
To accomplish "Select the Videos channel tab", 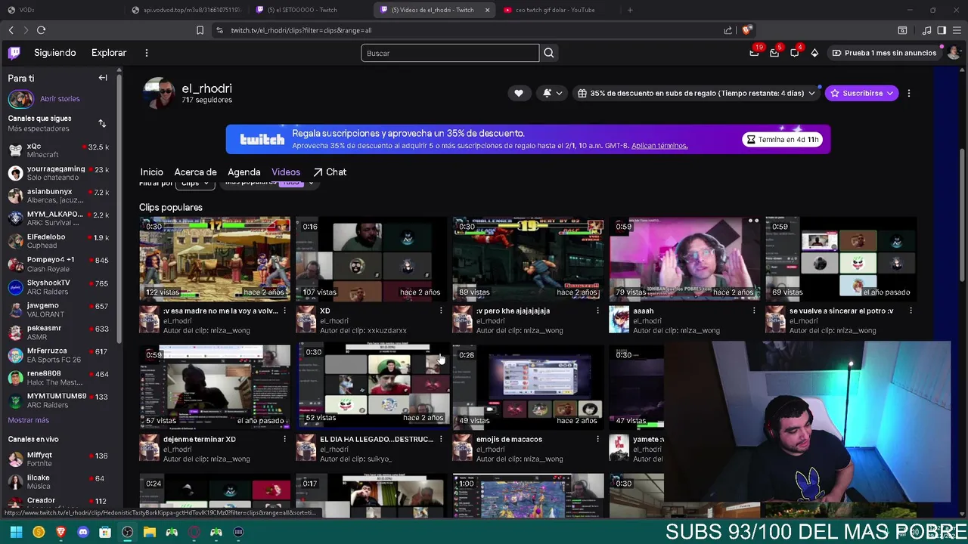I will point(286,172).
